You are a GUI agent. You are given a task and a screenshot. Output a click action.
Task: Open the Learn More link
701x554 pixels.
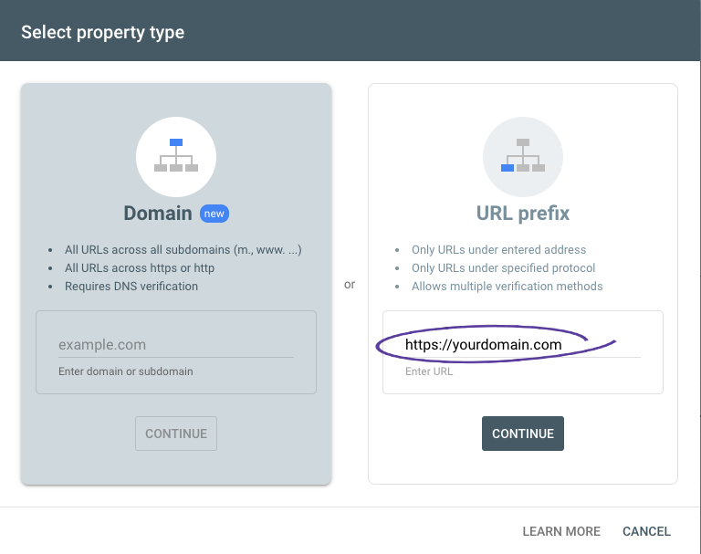(561, 531)
